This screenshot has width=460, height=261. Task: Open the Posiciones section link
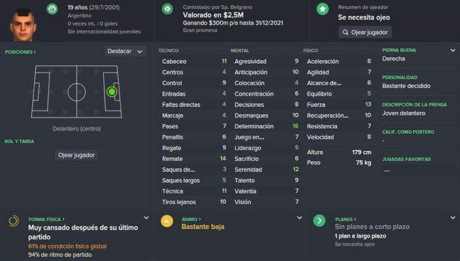click(20, 52)
